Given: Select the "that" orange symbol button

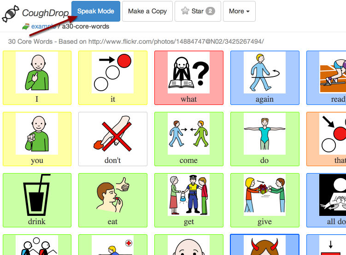Looking at the screenshot, I should (x=326, y=139).
